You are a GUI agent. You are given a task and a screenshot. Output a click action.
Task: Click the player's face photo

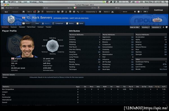point(27,46)
